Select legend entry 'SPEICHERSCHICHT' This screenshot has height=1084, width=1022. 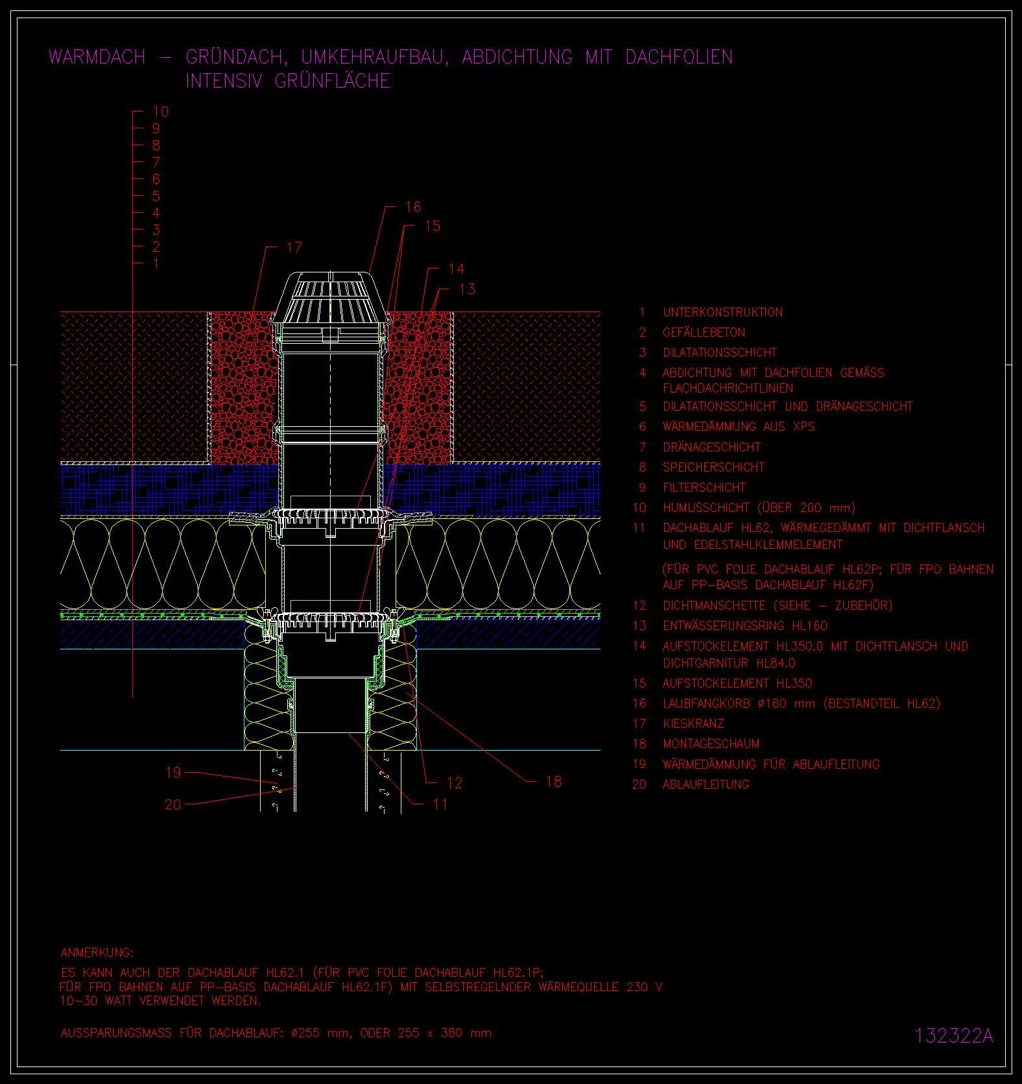pos(713,467)
